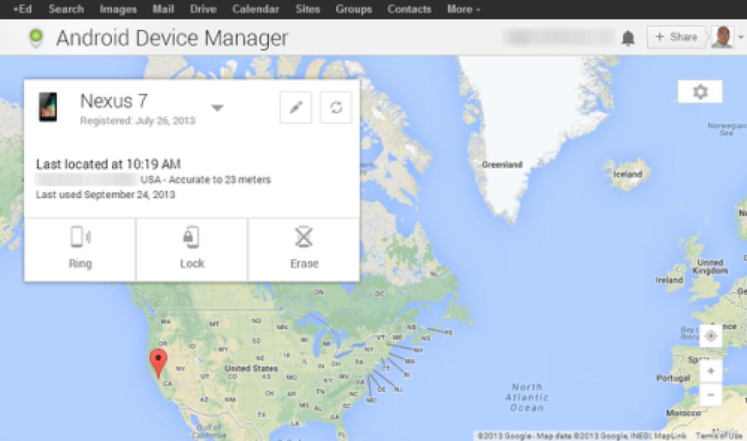Click the pencil rename device icon

pyautogui.click(x=296, y=107)
